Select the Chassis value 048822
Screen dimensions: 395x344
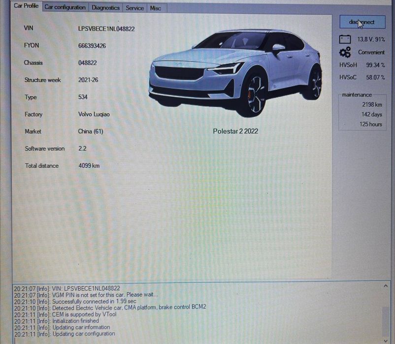click(87, 63)
